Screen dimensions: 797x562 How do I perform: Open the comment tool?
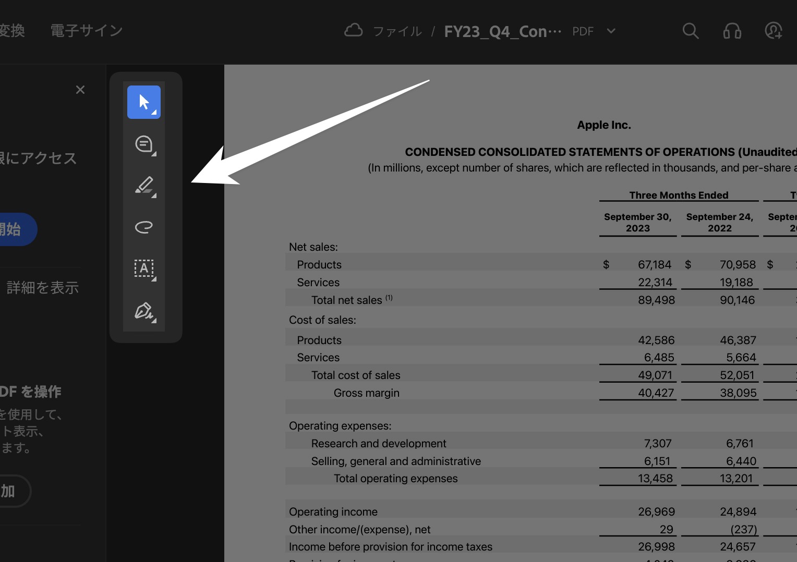click(144, 144)
